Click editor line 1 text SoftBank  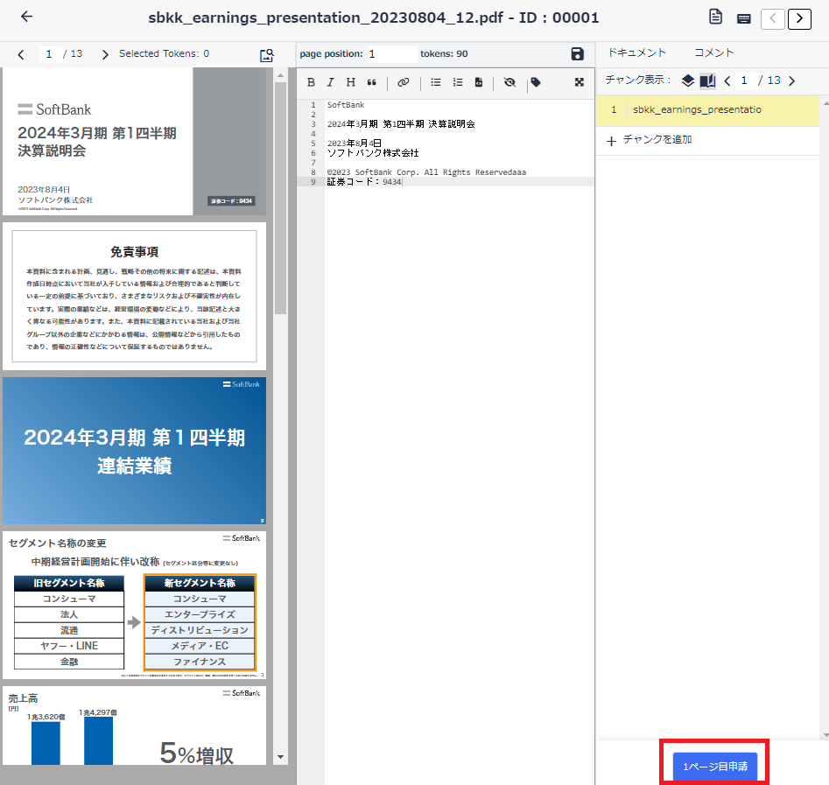tap(346, 105)
